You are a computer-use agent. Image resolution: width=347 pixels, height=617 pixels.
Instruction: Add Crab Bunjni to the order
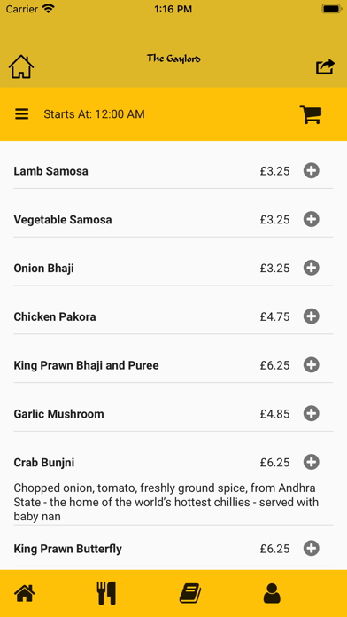[x=312, y=462]
